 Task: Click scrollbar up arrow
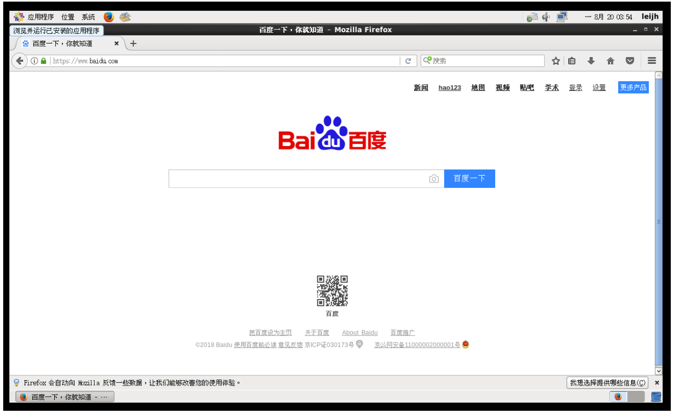click(x=658, y=76)
